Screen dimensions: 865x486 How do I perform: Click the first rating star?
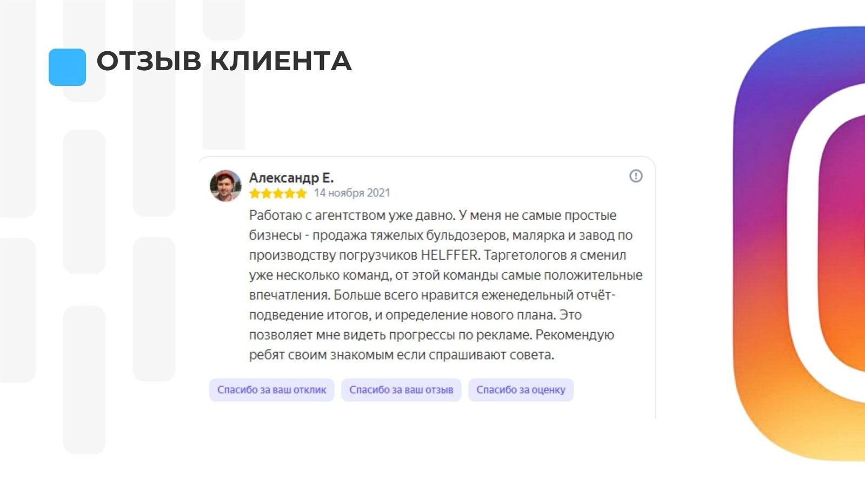point(255,193)
